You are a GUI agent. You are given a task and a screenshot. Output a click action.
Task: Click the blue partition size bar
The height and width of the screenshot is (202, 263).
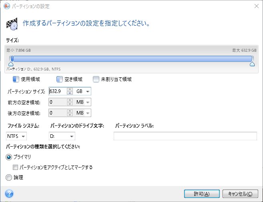pos(132,59)
